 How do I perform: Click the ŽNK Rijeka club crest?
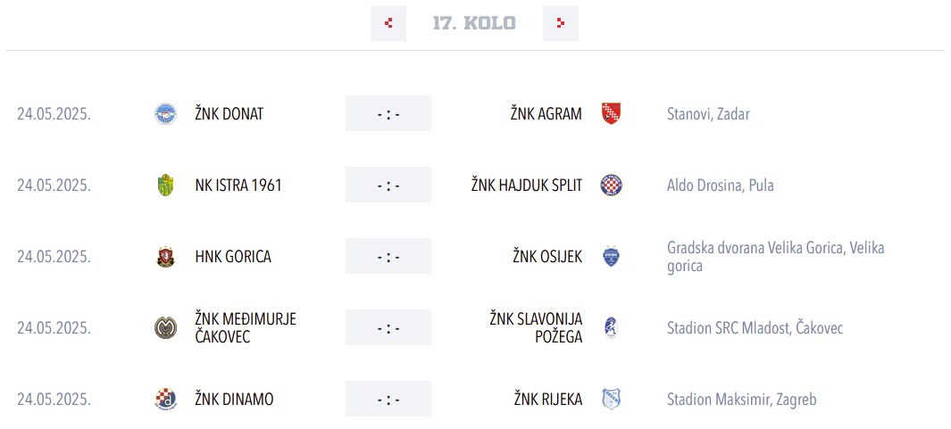point(611,400)
